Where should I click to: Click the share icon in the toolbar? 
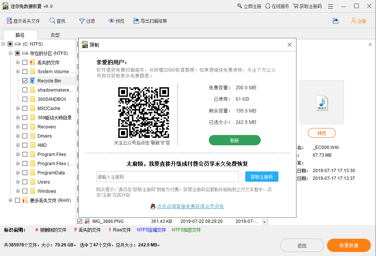(336, 21)
